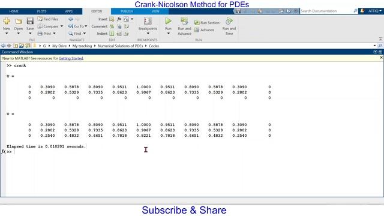This screenshot has width=384, height=216.
Task: Expand the Save dropdown arrow
Action: pyautogui.click(x=30, y=34)
